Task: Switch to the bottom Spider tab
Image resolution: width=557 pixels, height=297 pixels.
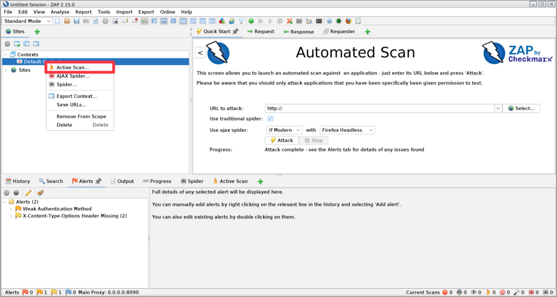Action: coord(192,181)
